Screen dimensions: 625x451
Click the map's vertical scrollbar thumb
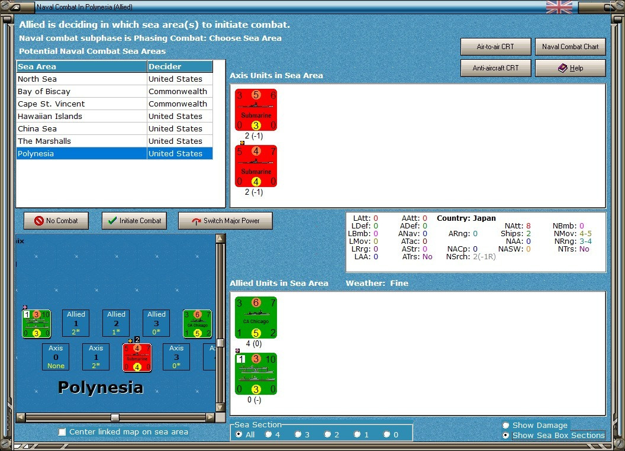pos(220,343)
